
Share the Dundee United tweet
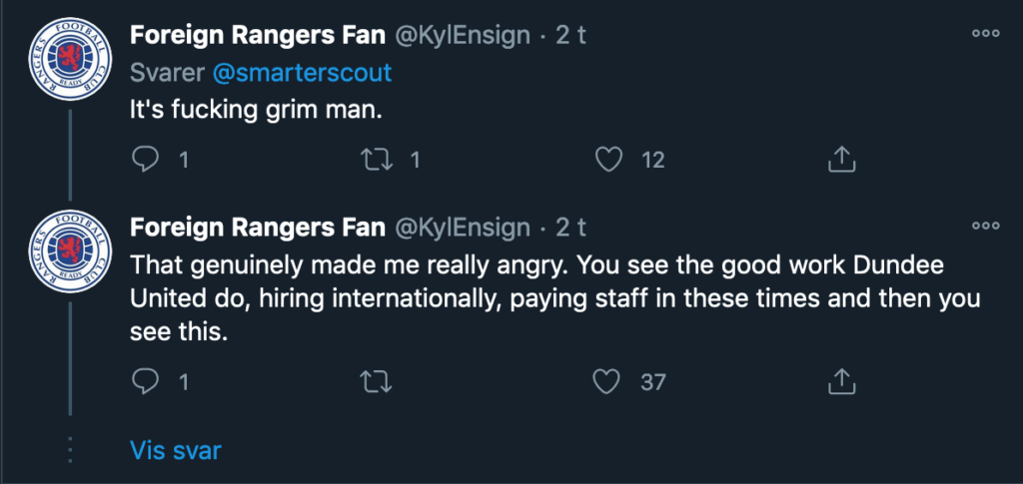[841, 380]
